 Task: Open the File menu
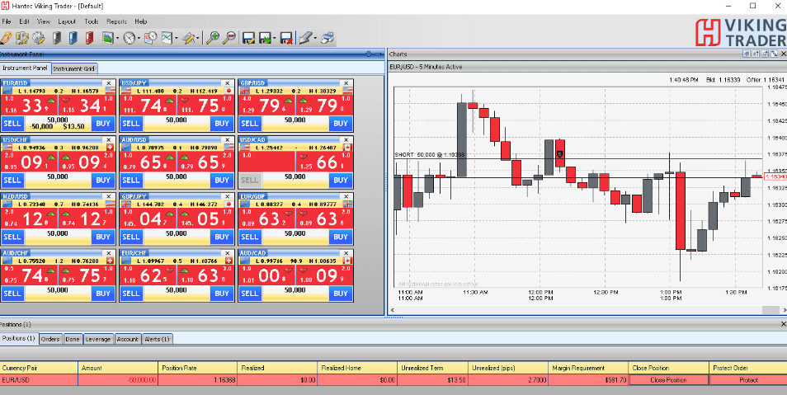7,21
